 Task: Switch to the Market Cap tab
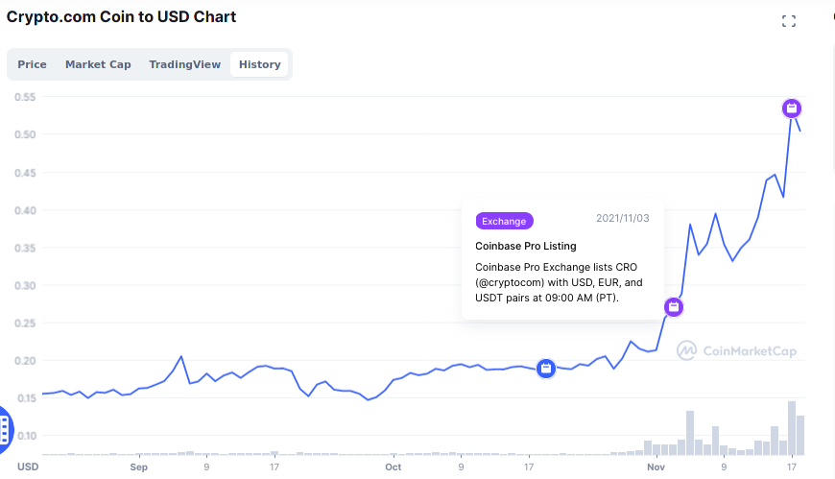pyautogui.click(x=98, y=64)
